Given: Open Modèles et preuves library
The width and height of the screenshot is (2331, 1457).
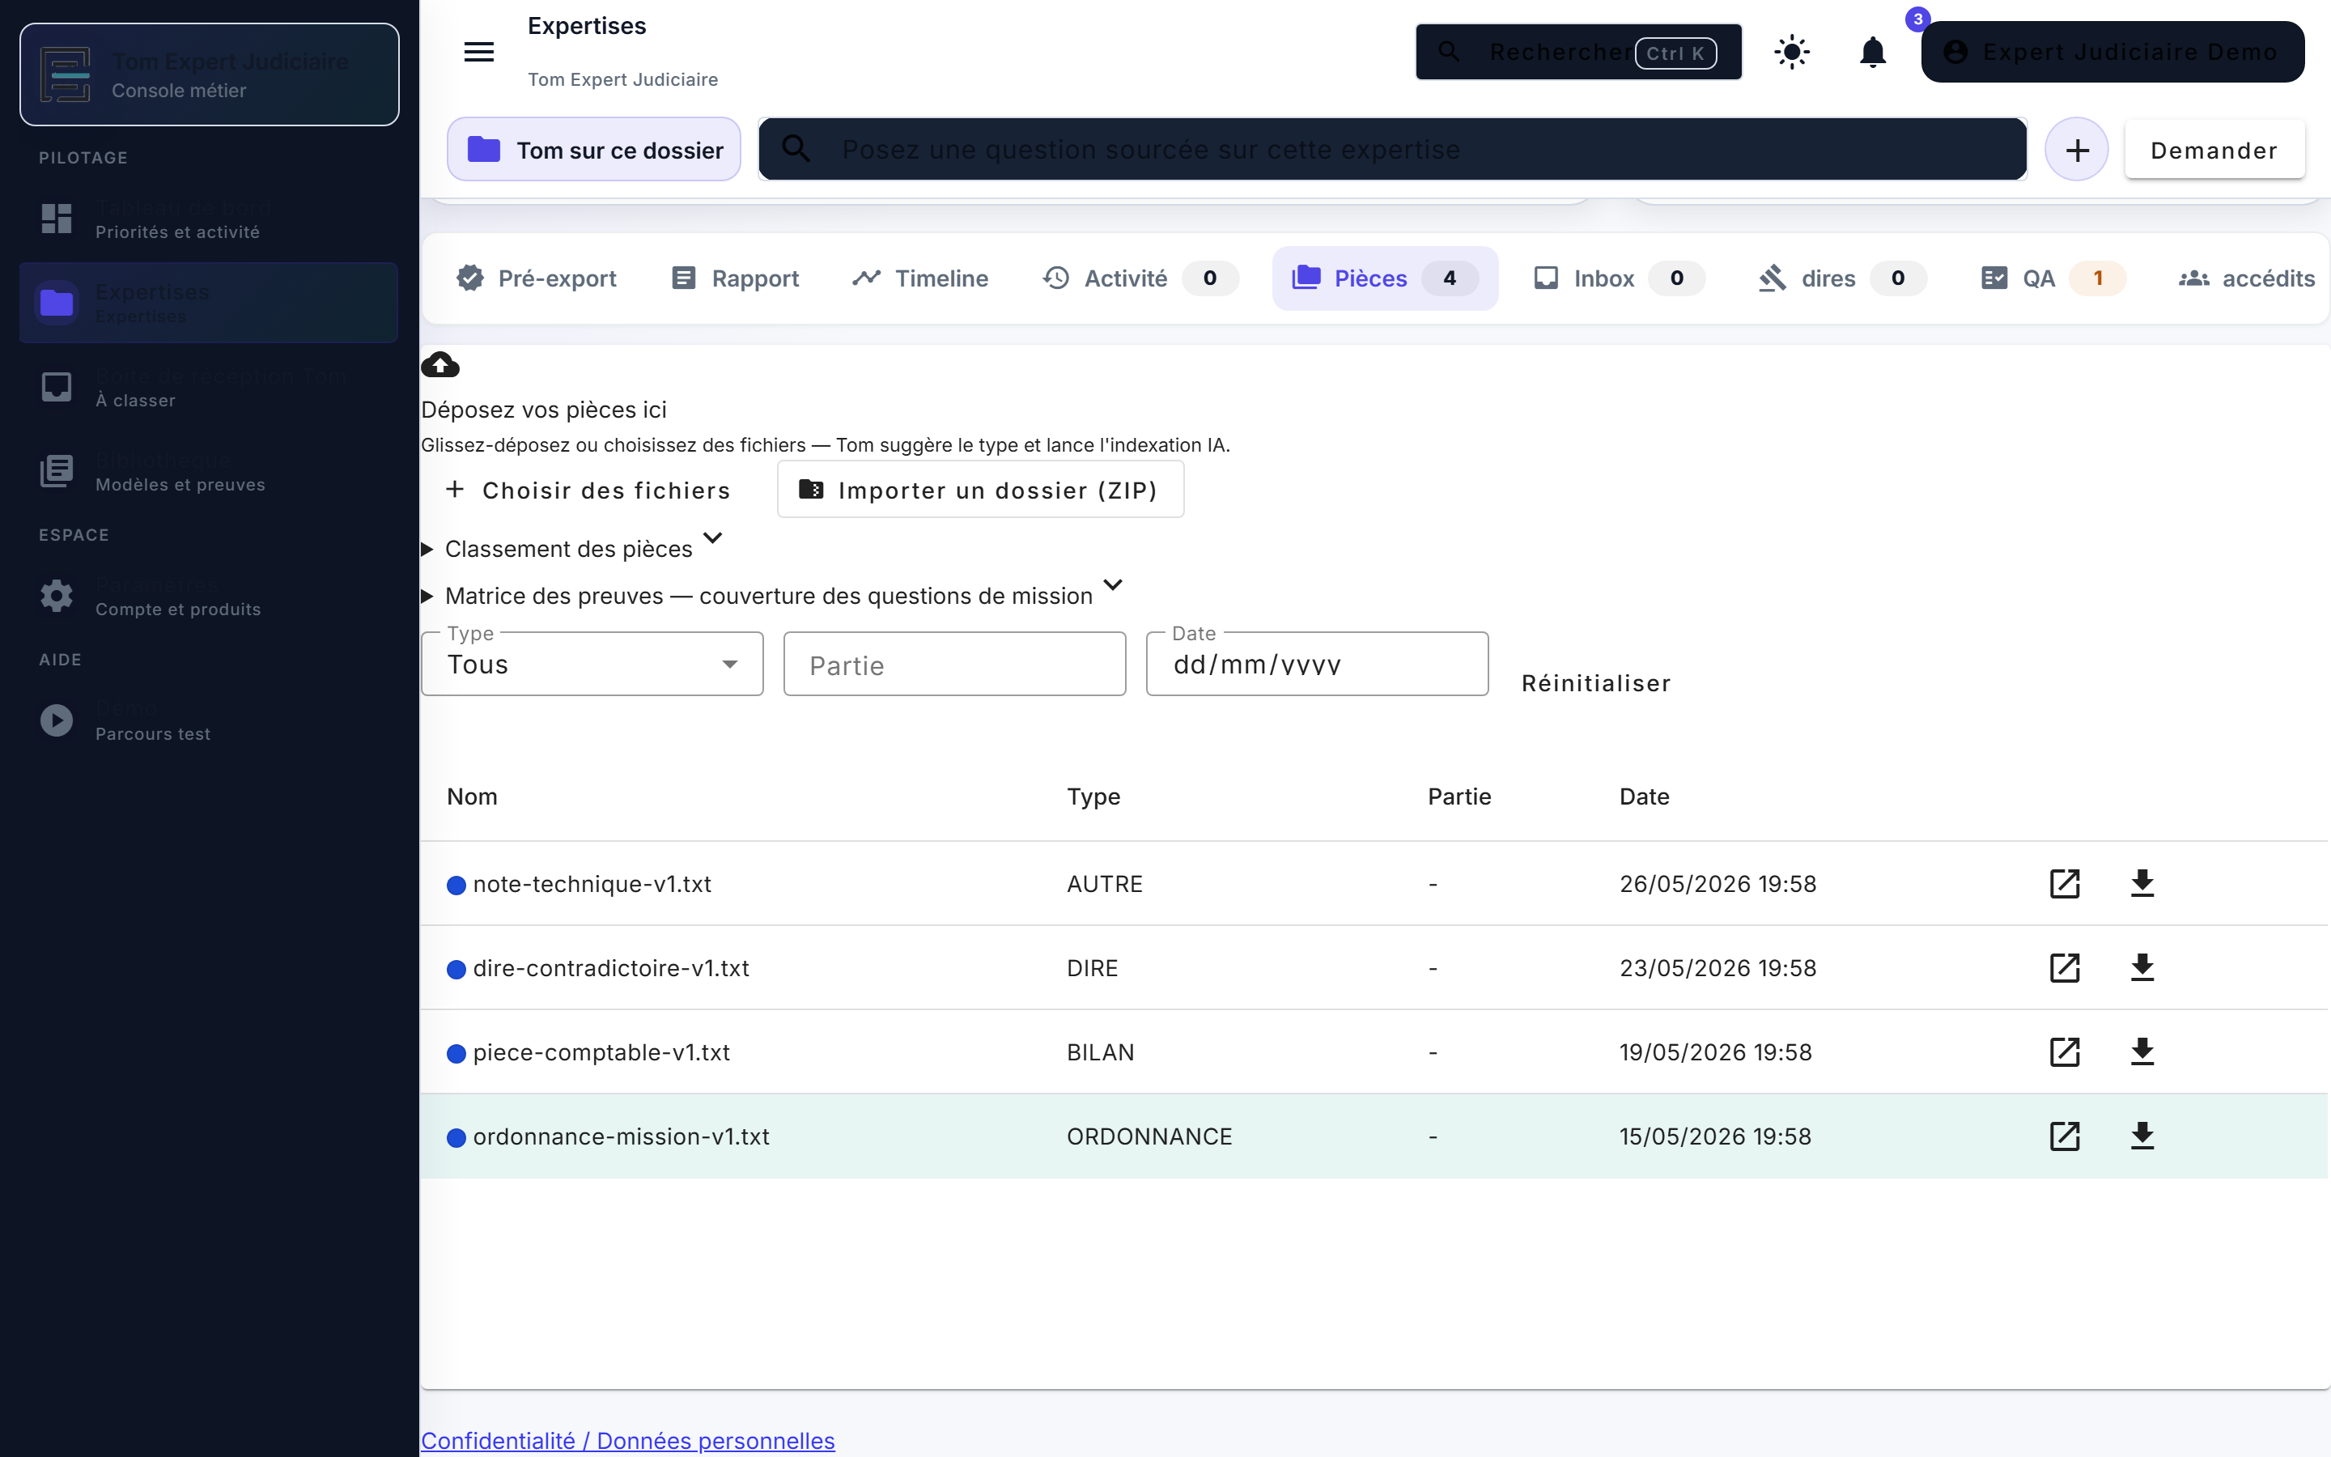Looking at the screenshot, I should click(209, 471).
